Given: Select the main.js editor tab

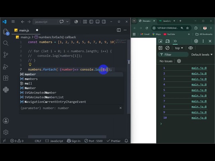Looking at the screenshot, I should (x=26, y=30).
